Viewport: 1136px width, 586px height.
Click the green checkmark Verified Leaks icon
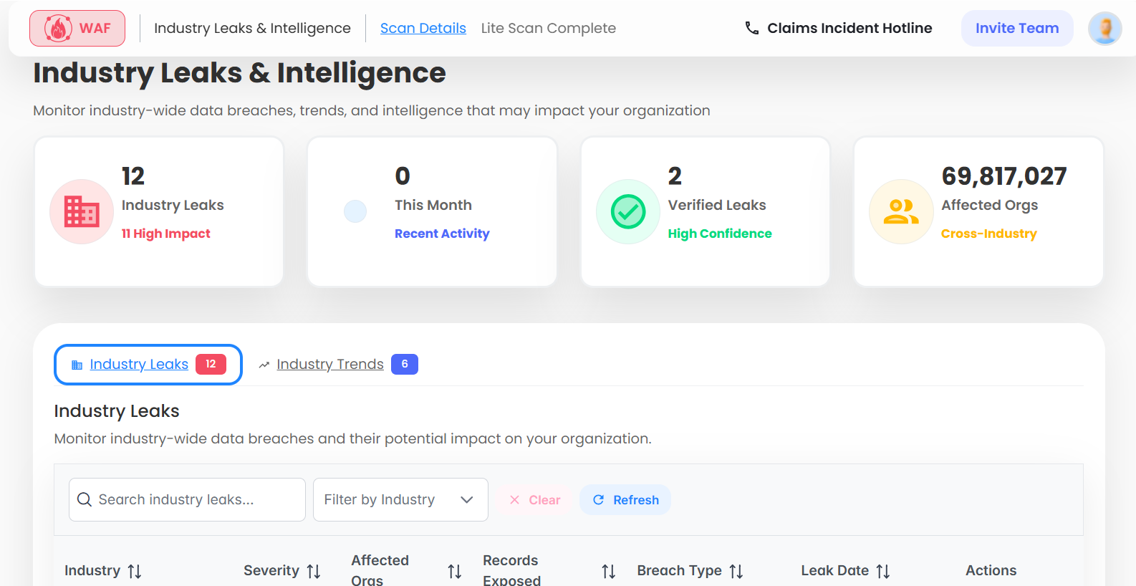[628, 211]
